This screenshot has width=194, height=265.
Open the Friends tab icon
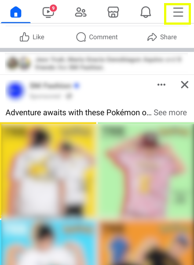pos(81,12)
